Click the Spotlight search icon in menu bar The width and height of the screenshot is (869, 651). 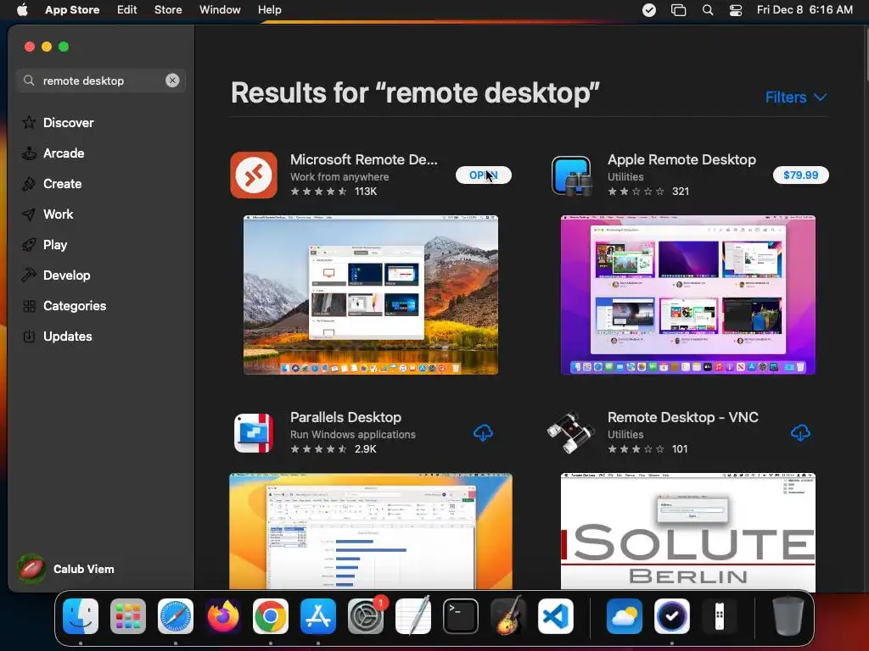point(707,10)
